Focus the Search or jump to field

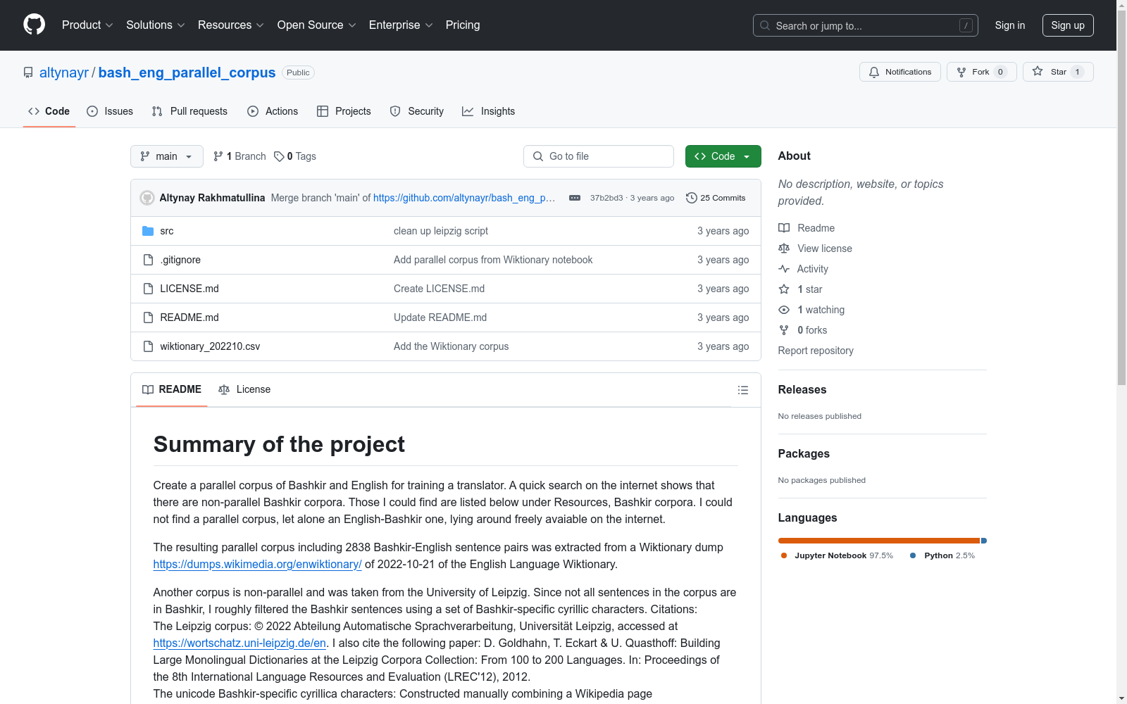[866, 25]
